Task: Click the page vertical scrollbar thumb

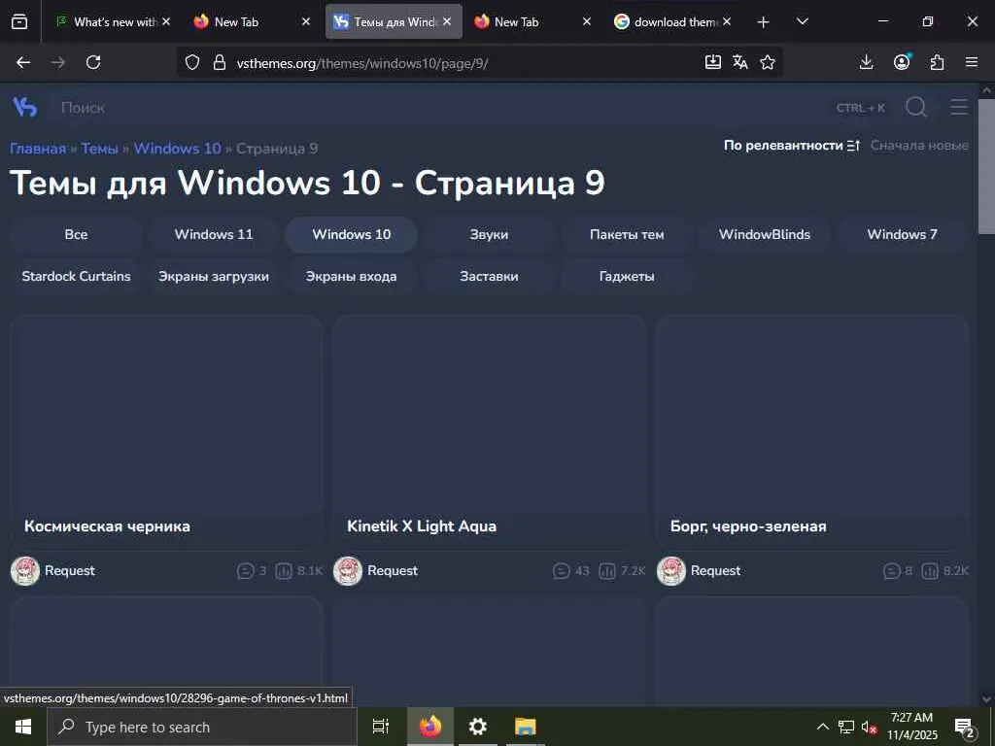Action: 986,166
